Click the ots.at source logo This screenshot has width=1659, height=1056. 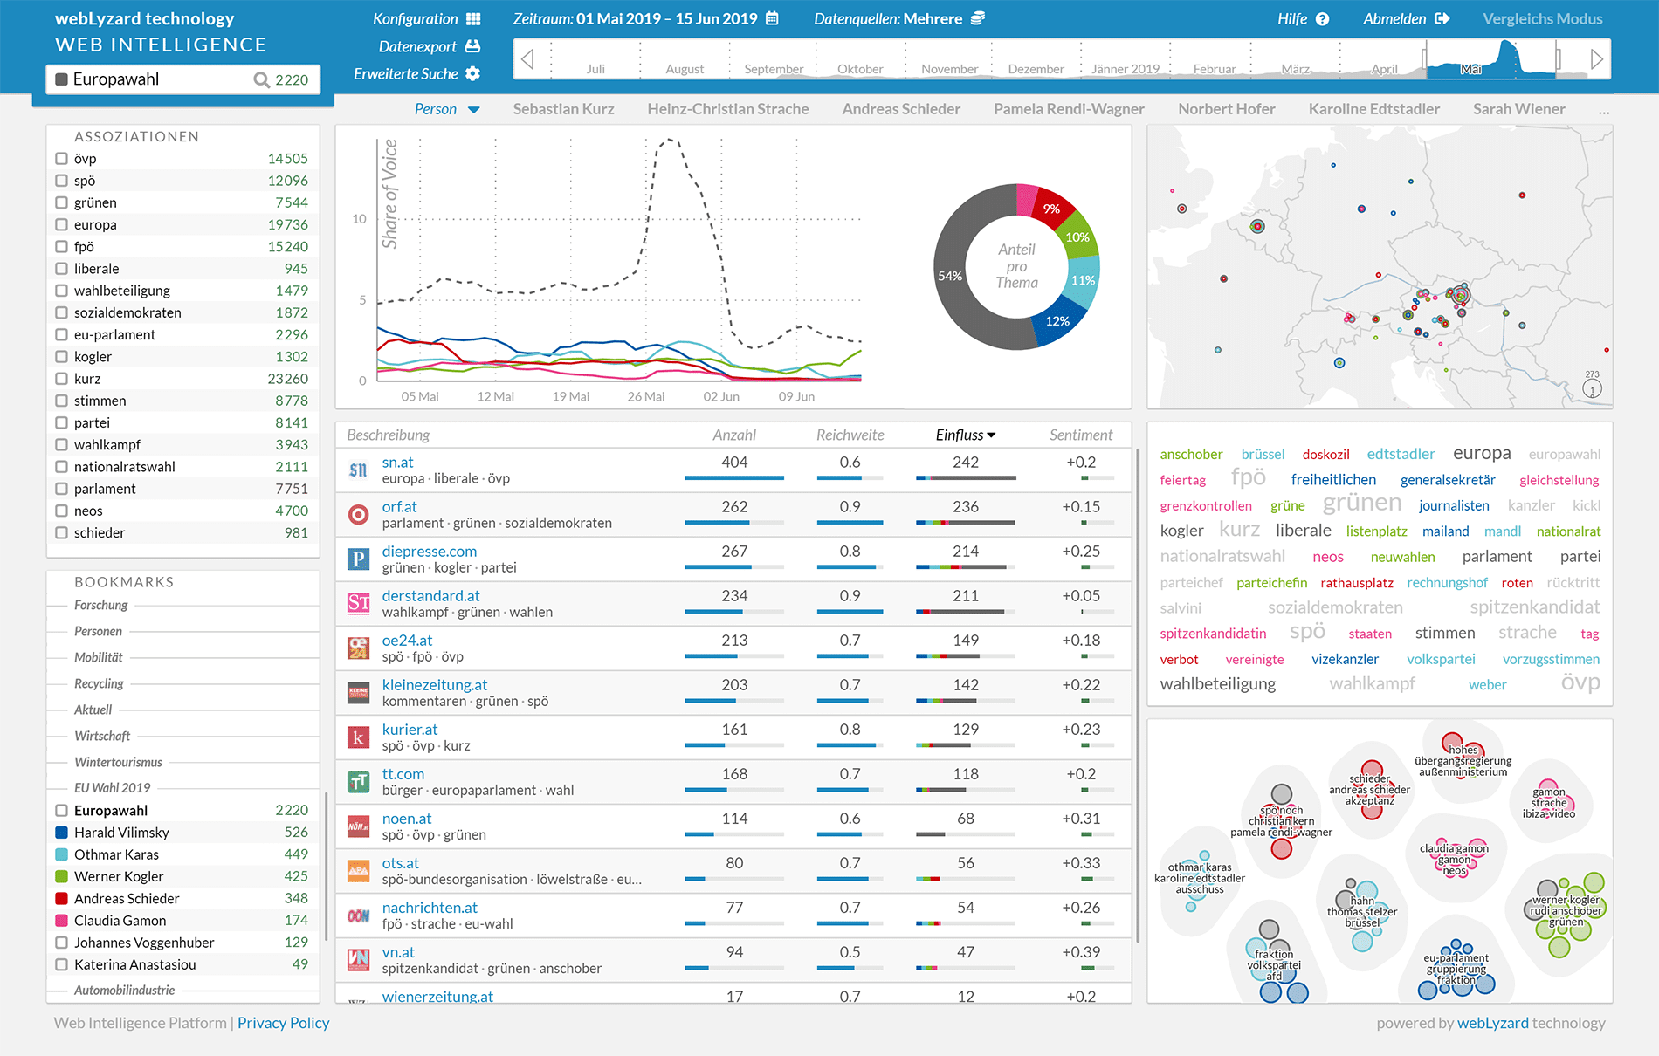coord(358,871)
